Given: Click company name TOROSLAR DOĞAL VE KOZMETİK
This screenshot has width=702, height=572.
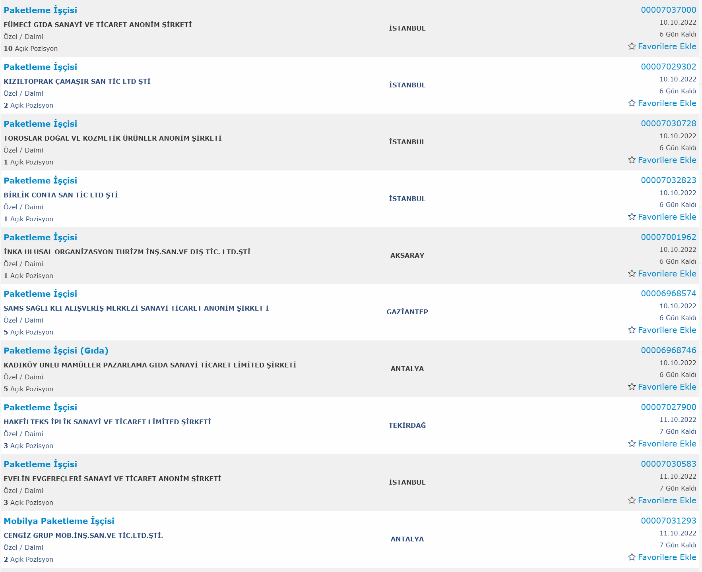Looking at the screenshot, I should point(112,138).
